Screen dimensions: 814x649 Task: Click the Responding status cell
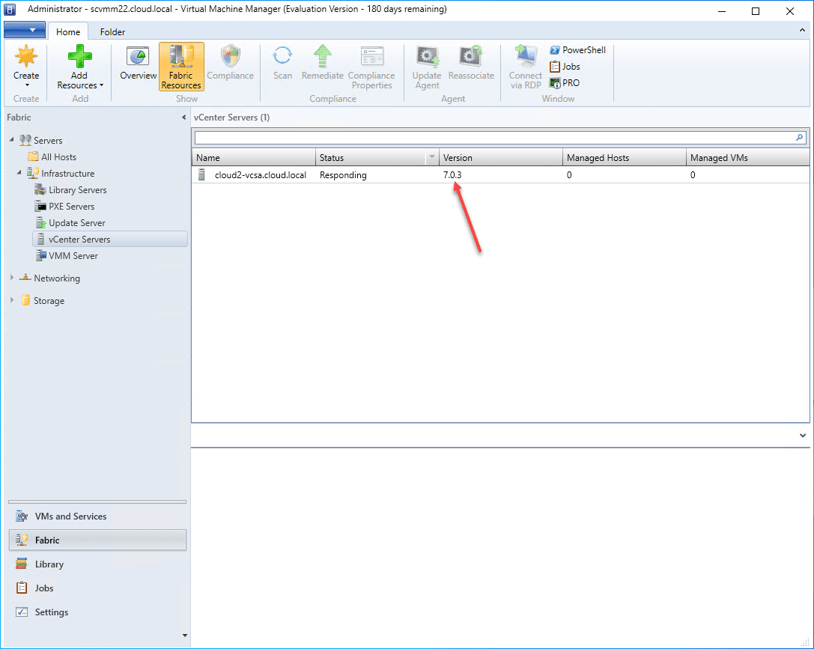point(343,175)
